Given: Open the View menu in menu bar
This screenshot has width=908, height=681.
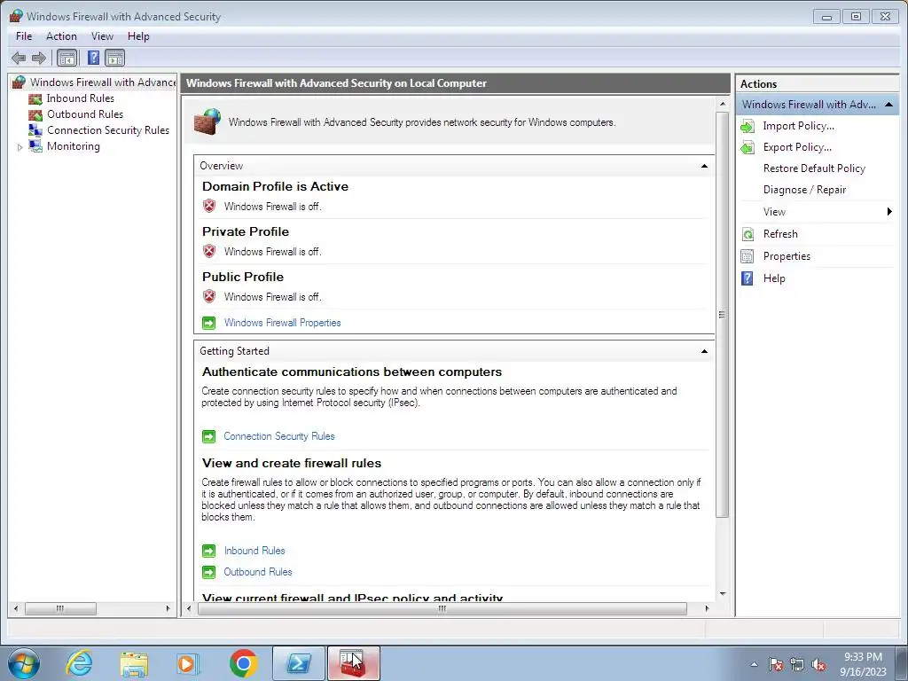Looking at the screenshot, I should 102,35.
